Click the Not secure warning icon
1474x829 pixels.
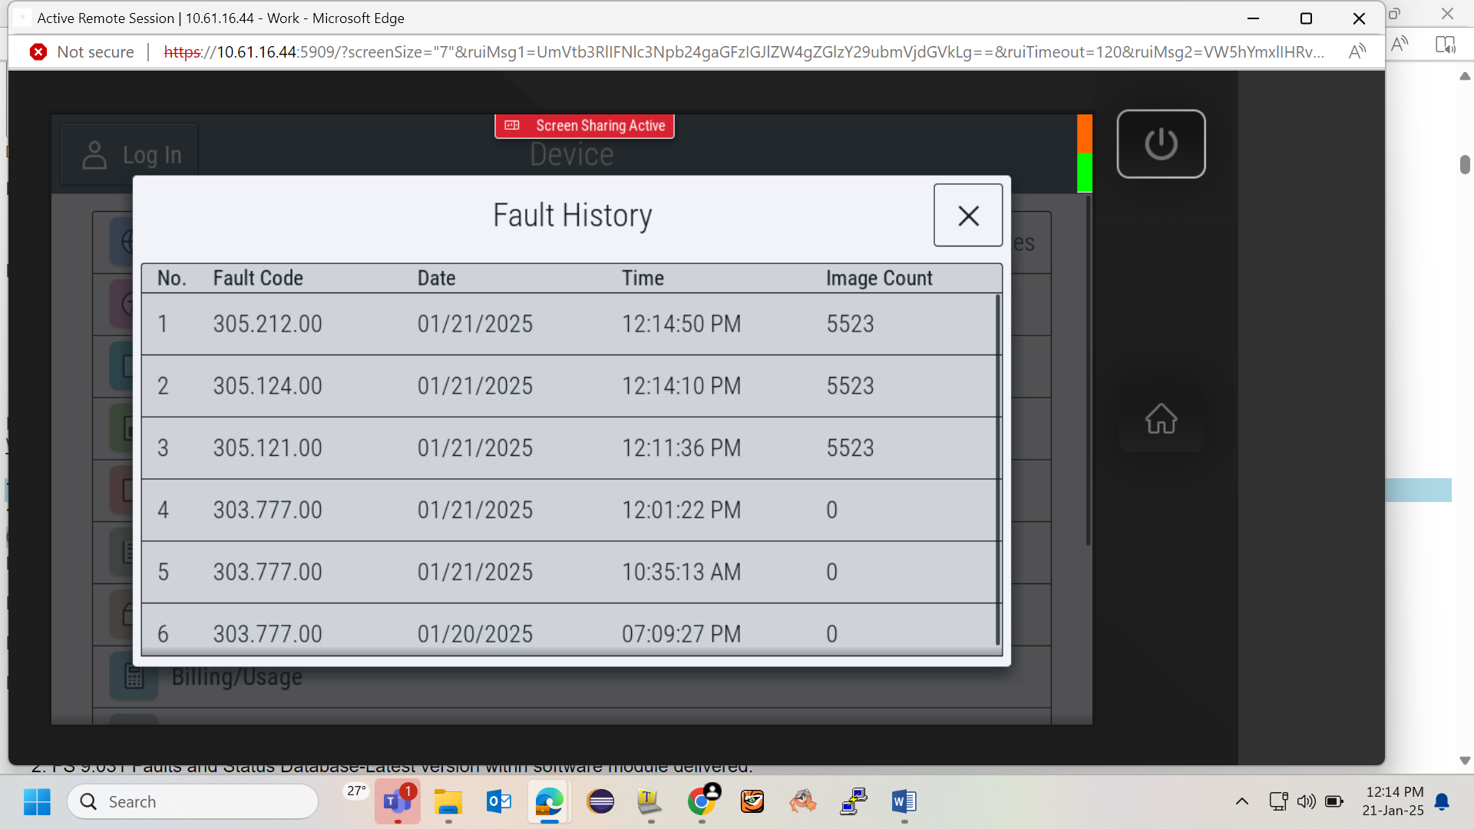click(x=38, y=51)
